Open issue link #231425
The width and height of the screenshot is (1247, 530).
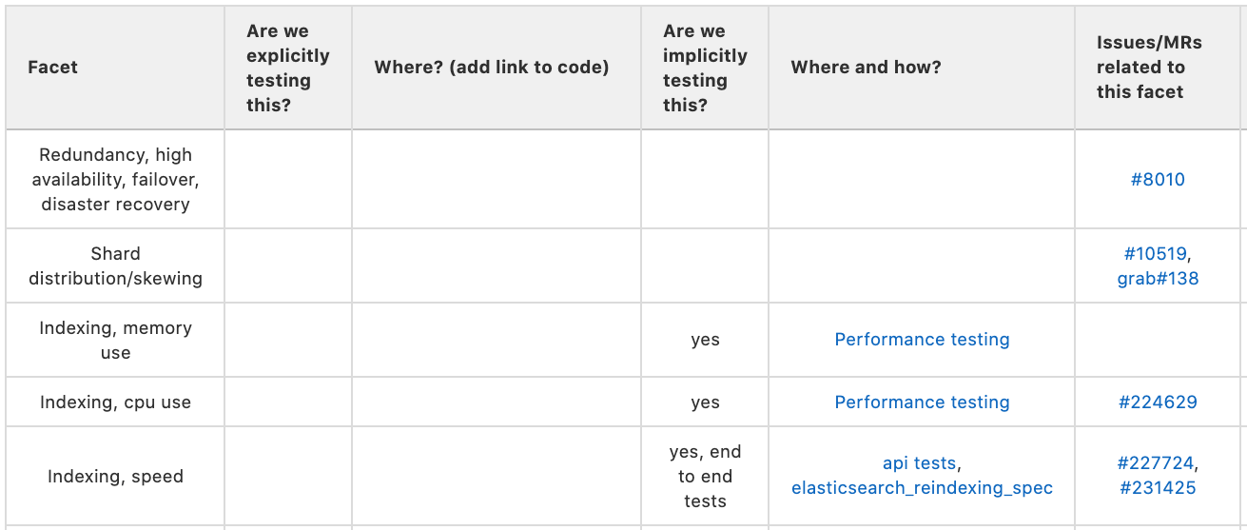[1158, 488]
